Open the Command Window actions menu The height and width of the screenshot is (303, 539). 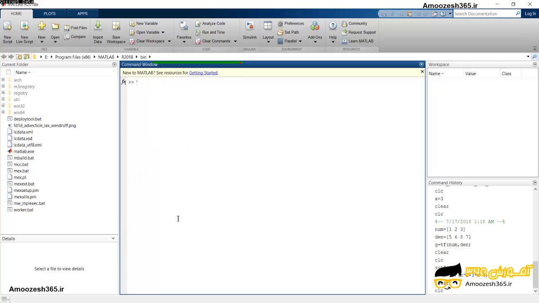coord(422,64)
